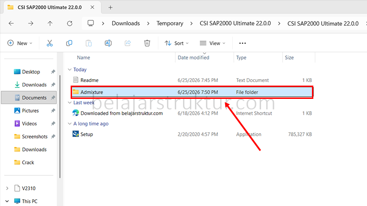367x206 pixels.
Task: Open Documents in the navigation pane
Action: click(34, 98)
